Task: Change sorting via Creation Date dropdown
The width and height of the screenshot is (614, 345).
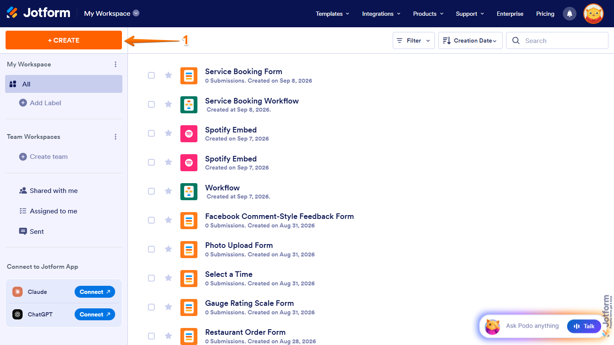Action: coord(470,40)
